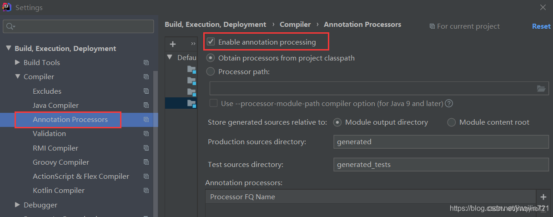Viewport: 553px width, 217px height.
Task: Click the Production sources directory field
Action: (441, 142)
